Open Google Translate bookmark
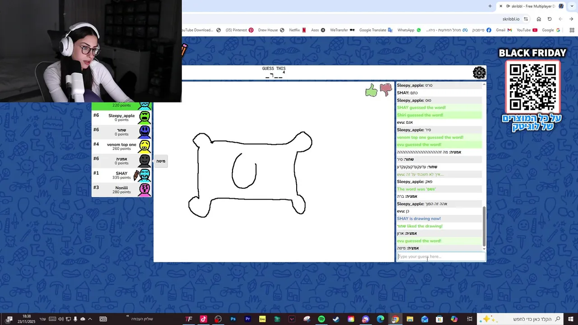 pos(376,30)
